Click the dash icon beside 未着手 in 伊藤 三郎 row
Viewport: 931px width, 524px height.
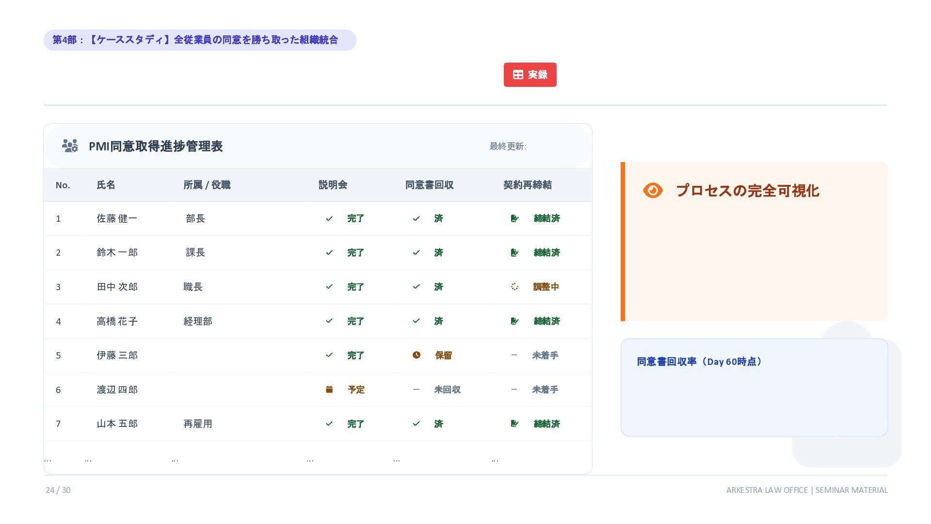coord(514,355)
